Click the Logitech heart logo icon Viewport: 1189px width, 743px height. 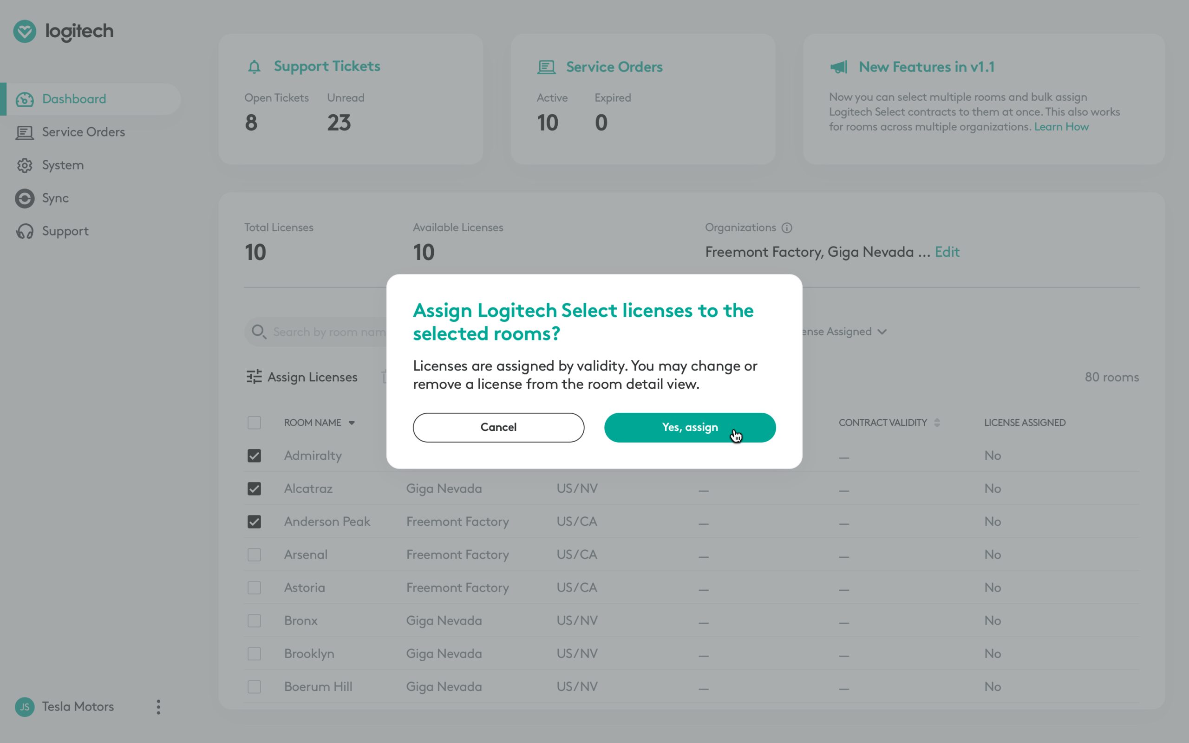click(25, 32)
